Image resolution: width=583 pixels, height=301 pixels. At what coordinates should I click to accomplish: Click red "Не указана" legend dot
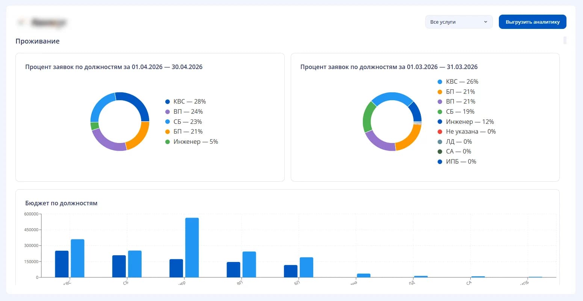pos(440,131)
